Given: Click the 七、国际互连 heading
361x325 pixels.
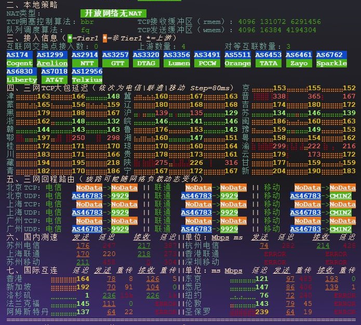Looking at the screenshot, I should (32, 271).
